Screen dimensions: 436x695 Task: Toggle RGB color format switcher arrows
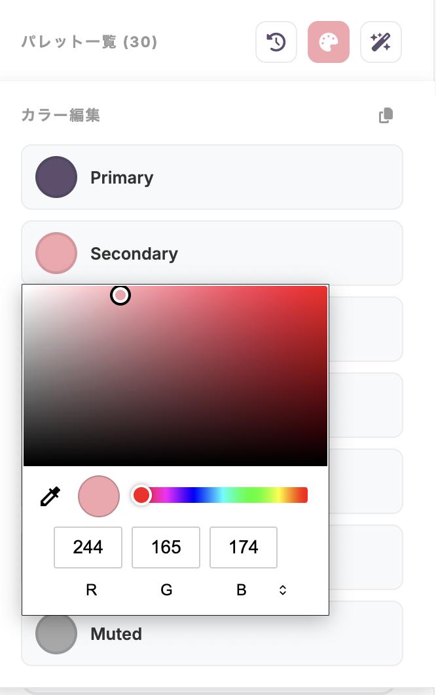[x=283, y=590]
